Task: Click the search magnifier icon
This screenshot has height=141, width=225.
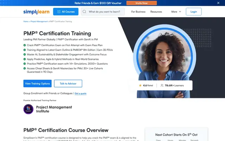Action: point(84,12)
